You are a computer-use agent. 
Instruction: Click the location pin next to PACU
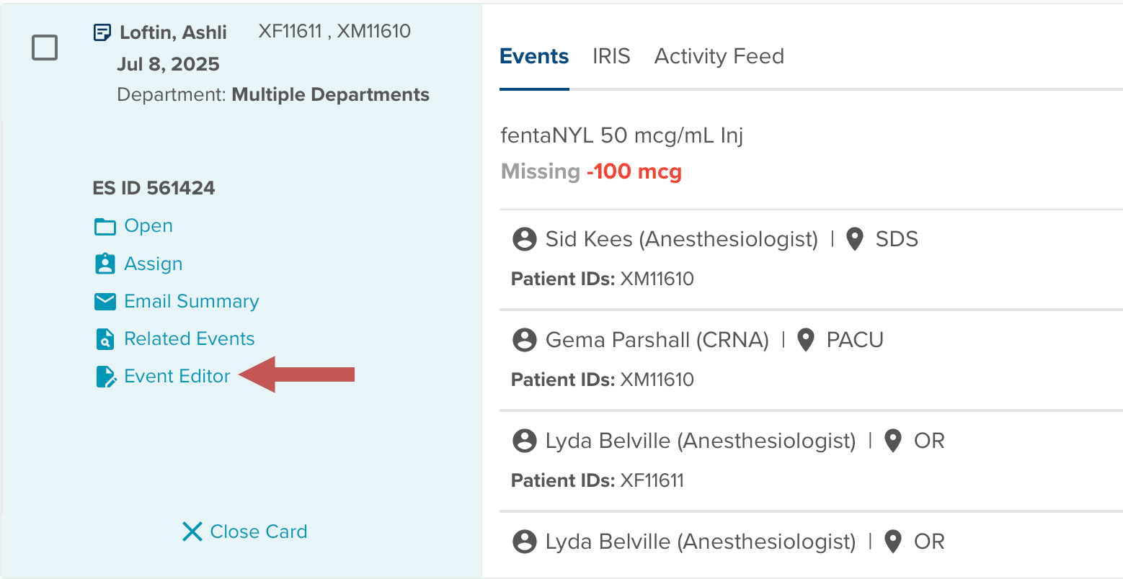pyautogui.click(x=806, y=340)
